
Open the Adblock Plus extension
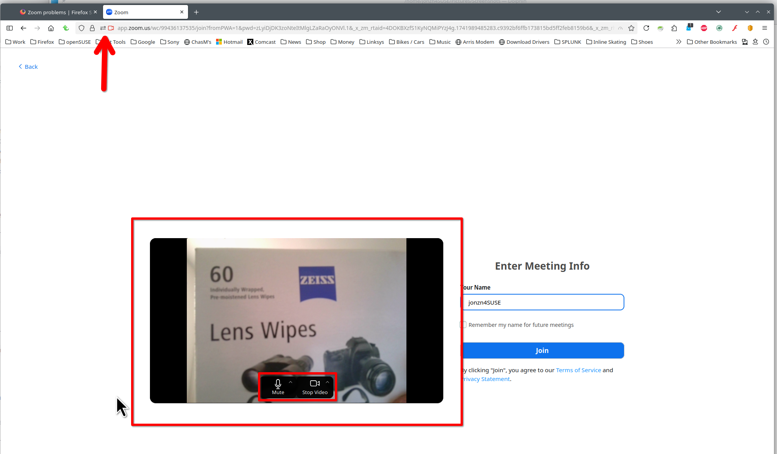click(x=704, y=28)
